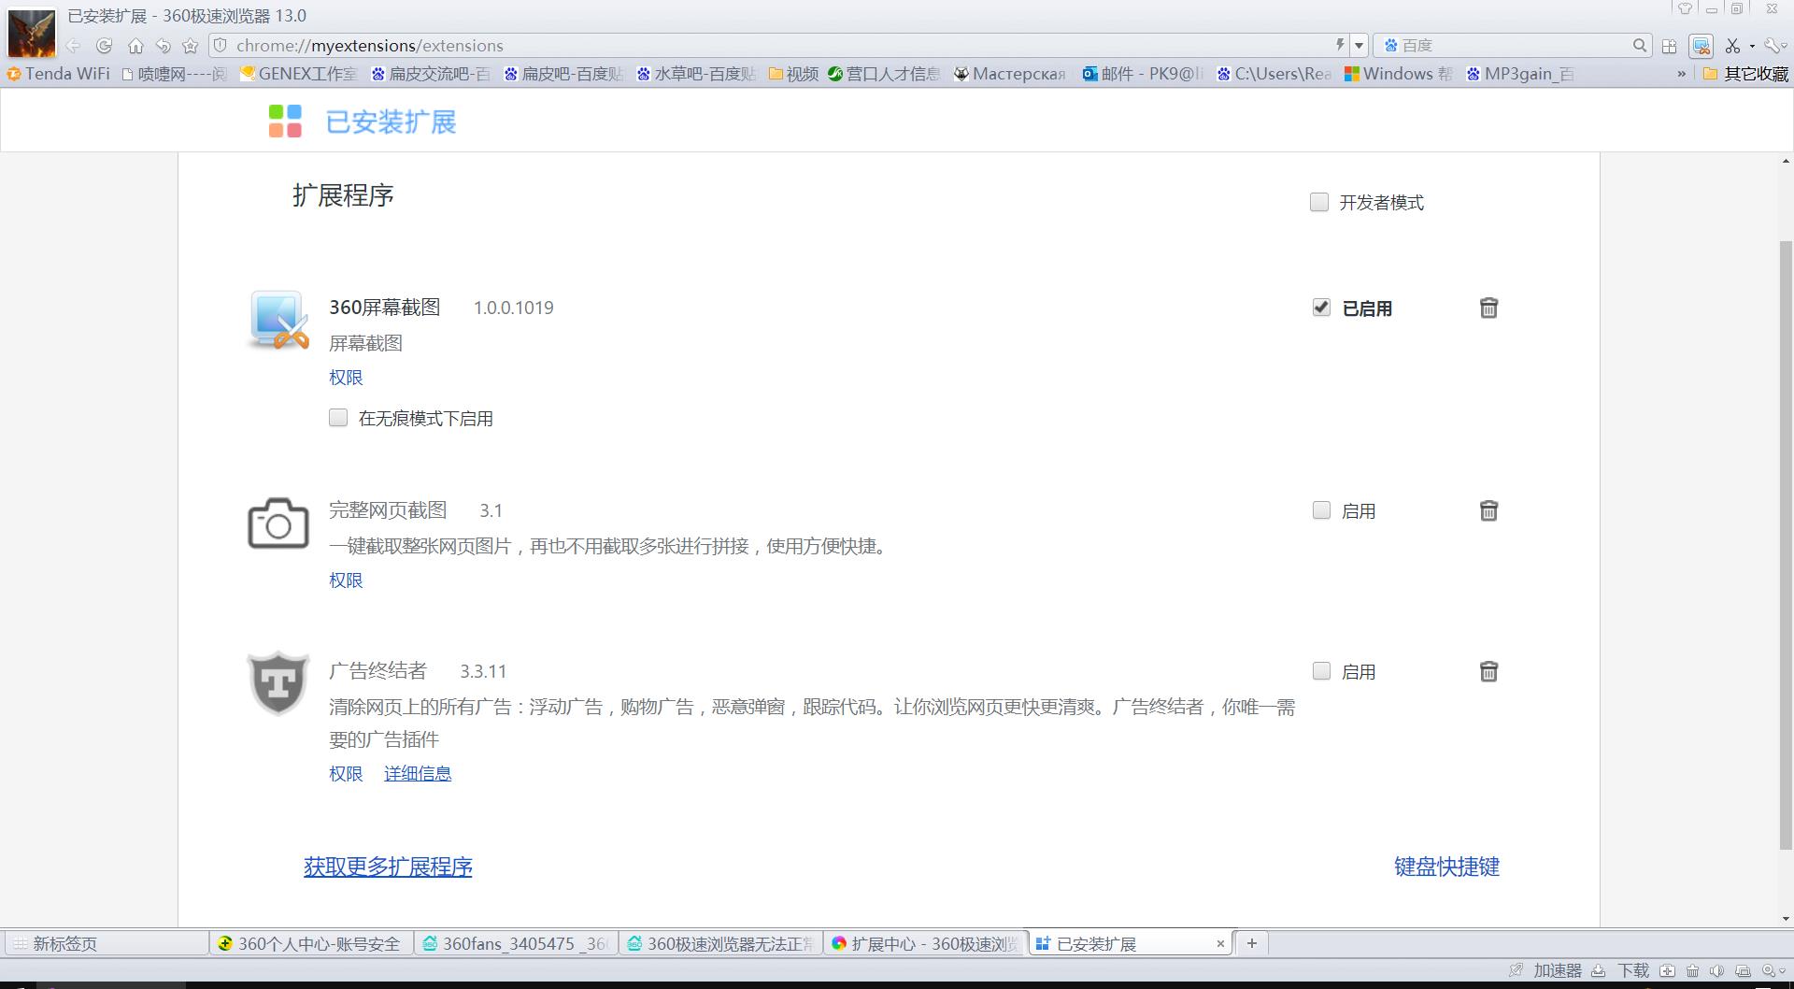1794x989 pixels.
Task: Show more bookmarks with the chevron
Action: (x=1682, y=74)
